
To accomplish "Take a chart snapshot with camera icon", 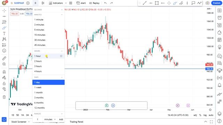I will (208, 3).
